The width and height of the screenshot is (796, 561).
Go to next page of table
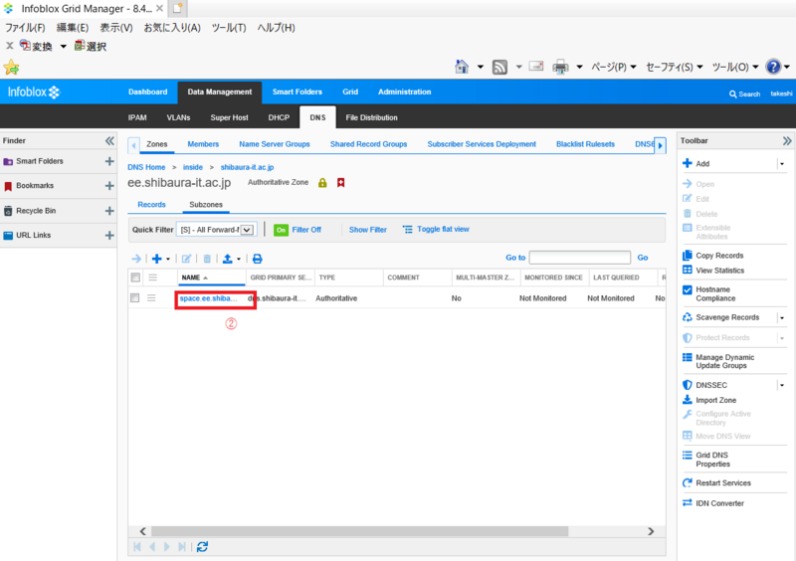tap(167, 547)
